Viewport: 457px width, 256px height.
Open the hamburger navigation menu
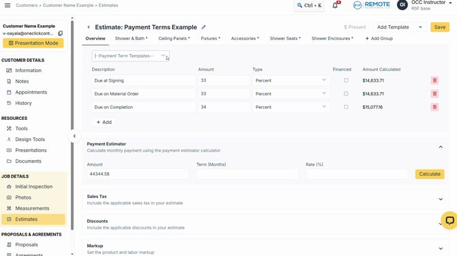coord(8,5)
